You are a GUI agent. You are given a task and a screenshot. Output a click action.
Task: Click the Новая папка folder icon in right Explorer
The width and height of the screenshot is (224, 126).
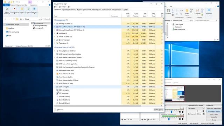pos(187,10)
